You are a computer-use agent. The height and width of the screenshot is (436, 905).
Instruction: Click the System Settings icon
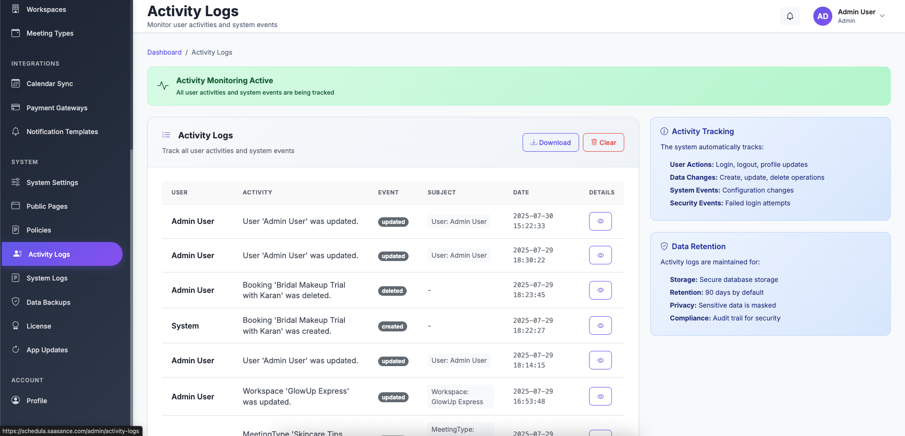click(x=16, y=182)
